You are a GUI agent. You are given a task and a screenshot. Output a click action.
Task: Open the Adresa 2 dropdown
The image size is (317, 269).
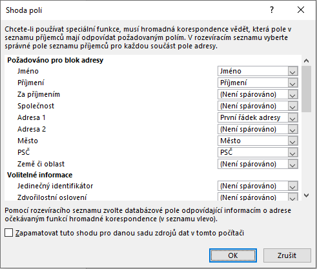coord(258,129)
